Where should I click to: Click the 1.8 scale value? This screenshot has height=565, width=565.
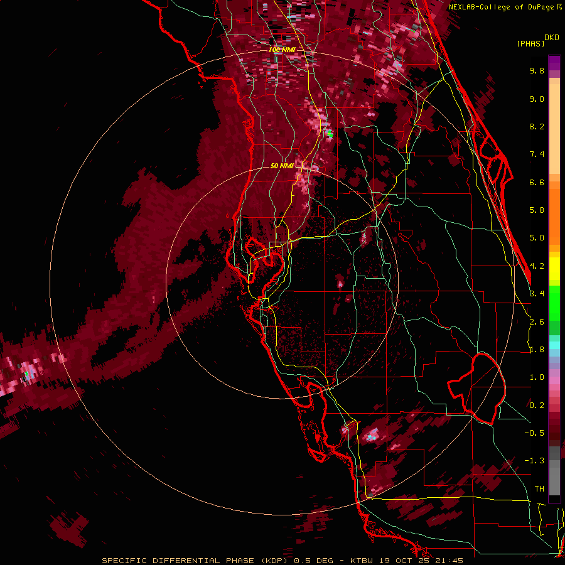[537, 350]
